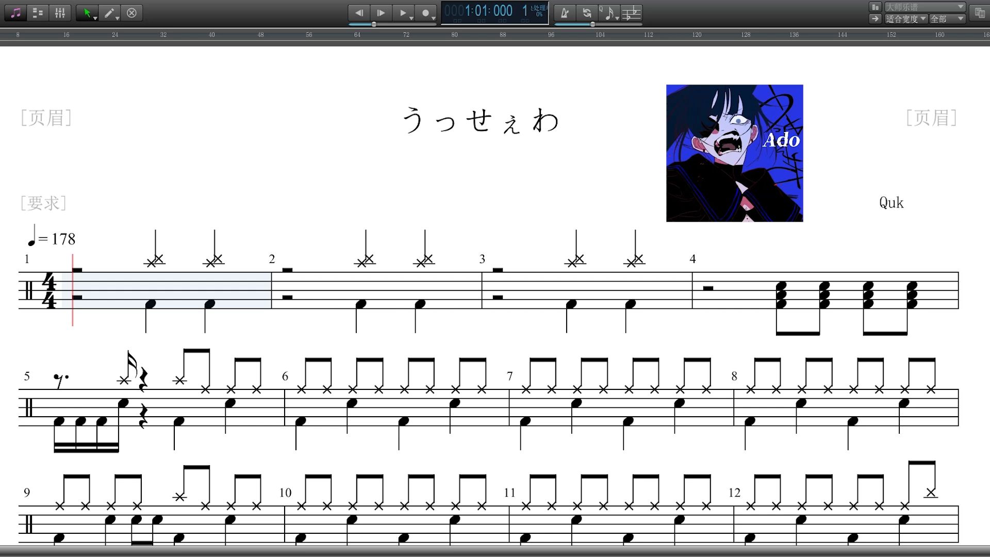
Task: Open the score view music note icon
Action: tap(16, 13)
